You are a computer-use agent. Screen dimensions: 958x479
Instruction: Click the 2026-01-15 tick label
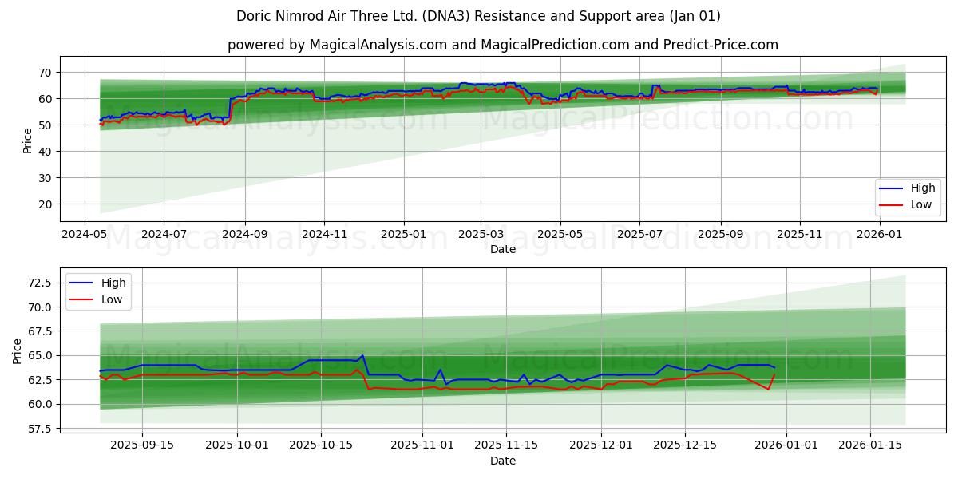pos(869,445)
